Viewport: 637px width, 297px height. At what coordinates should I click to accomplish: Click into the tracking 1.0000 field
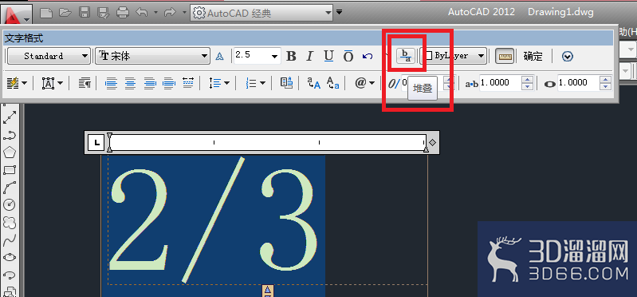501,83
